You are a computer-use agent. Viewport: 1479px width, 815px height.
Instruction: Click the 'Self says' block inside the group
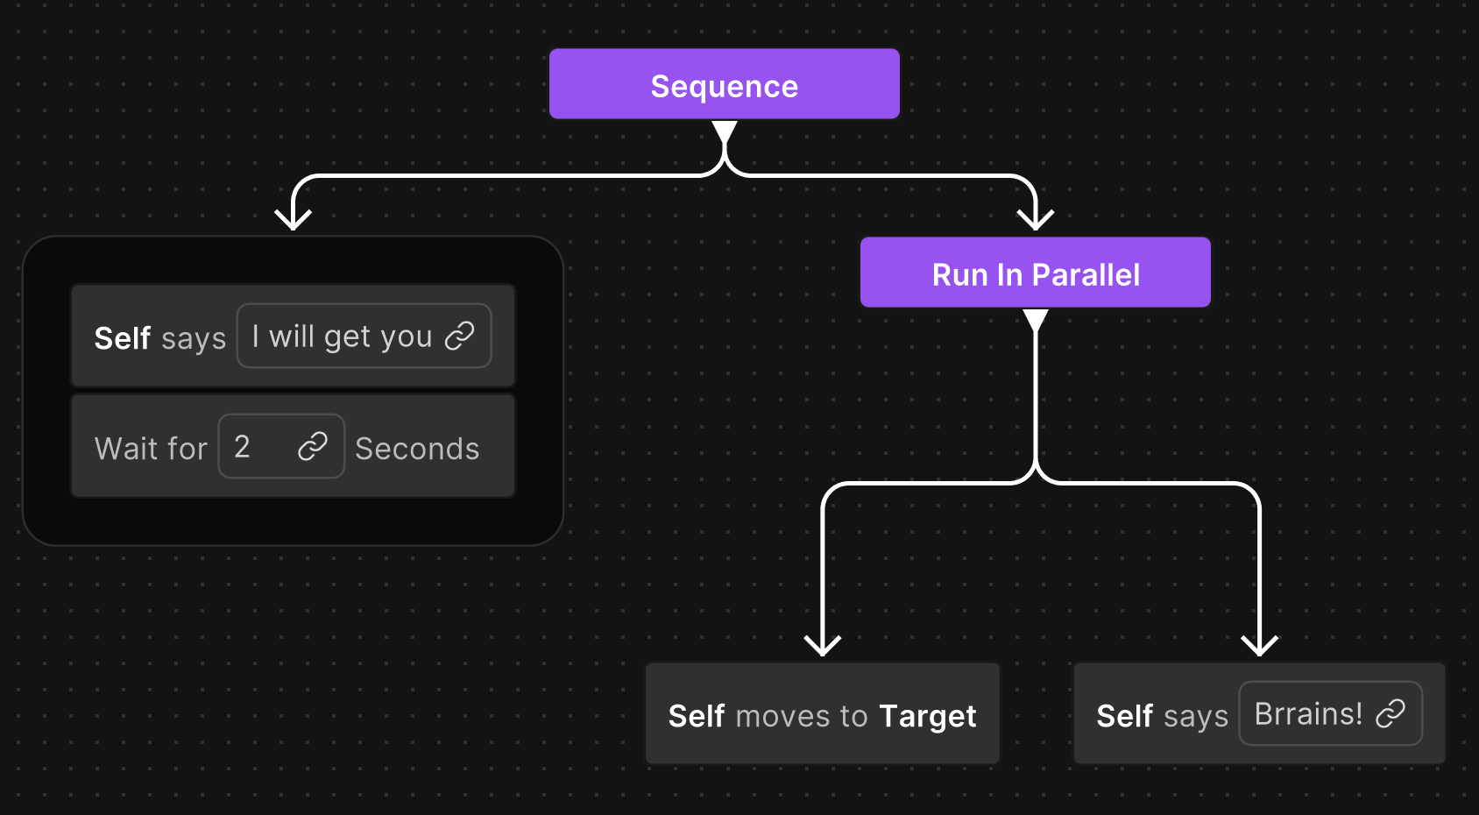pyautogui.click(x=293, y=336)
